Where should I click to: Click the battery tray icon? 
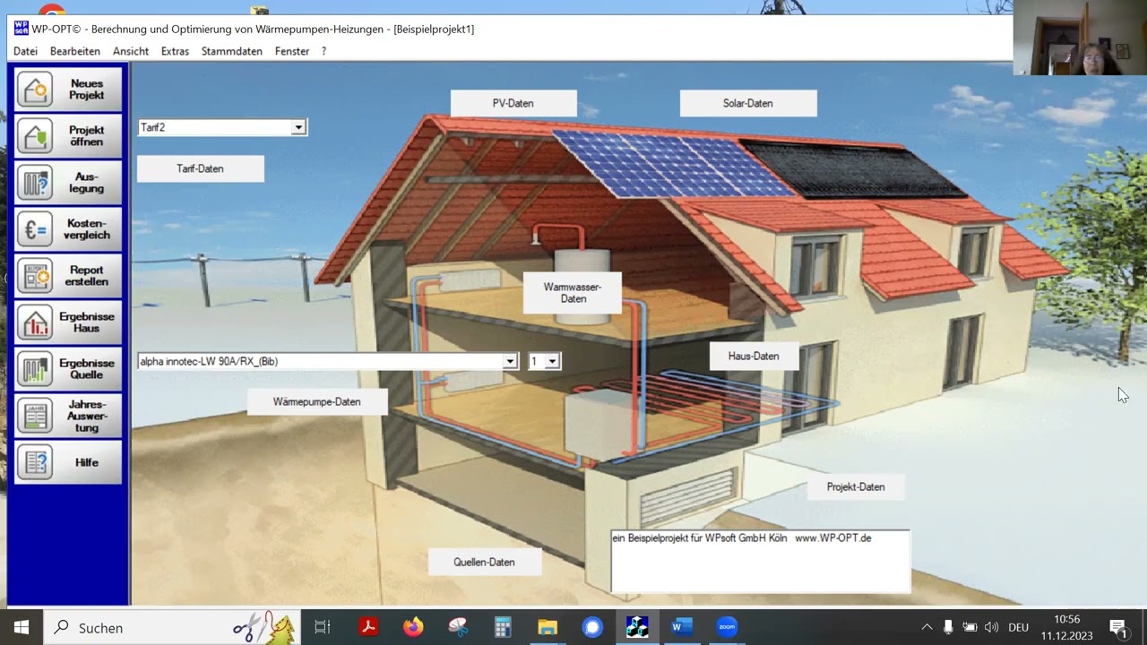coord(970,627)
